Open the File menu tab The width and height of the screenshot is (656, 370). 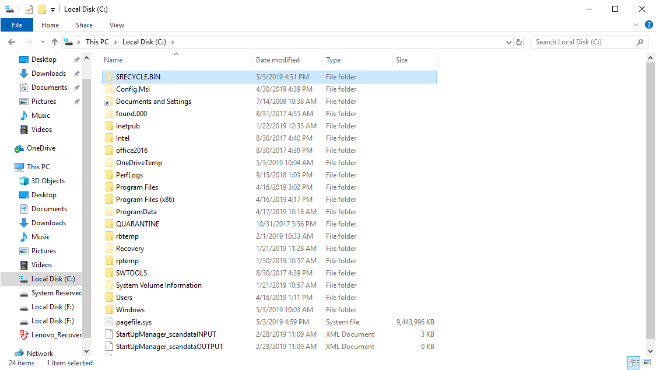(17, 25)
